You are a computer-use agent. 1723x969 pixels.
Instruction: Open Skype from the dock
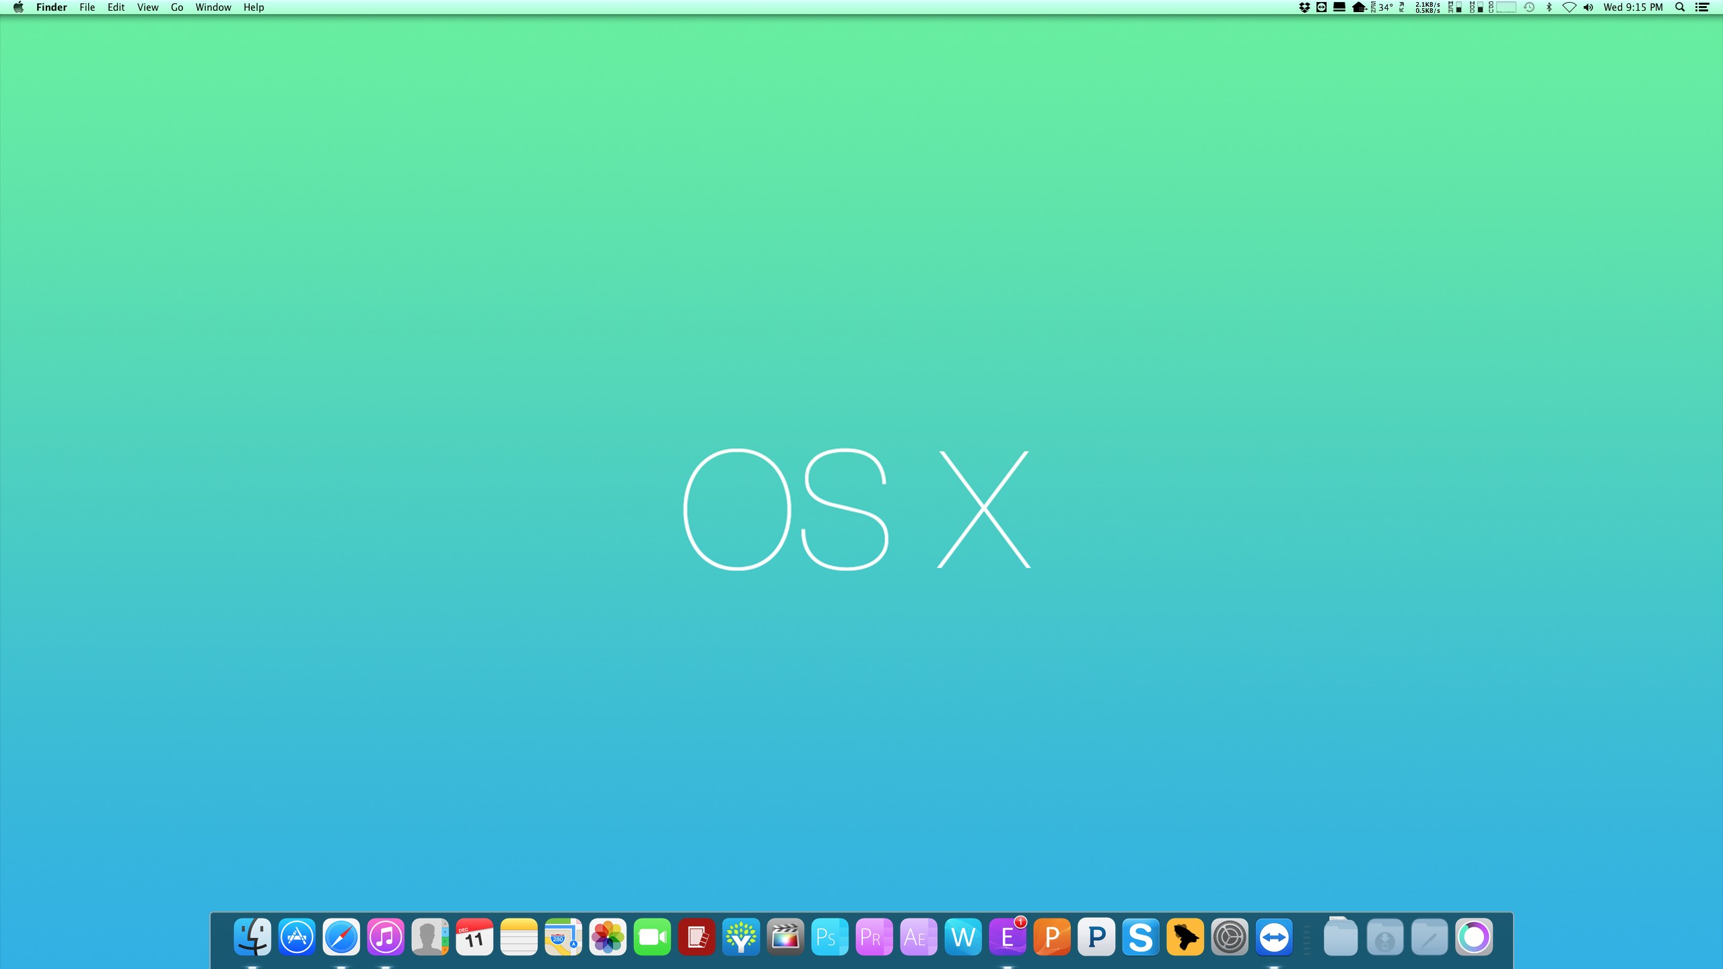tap(1140, 937)
